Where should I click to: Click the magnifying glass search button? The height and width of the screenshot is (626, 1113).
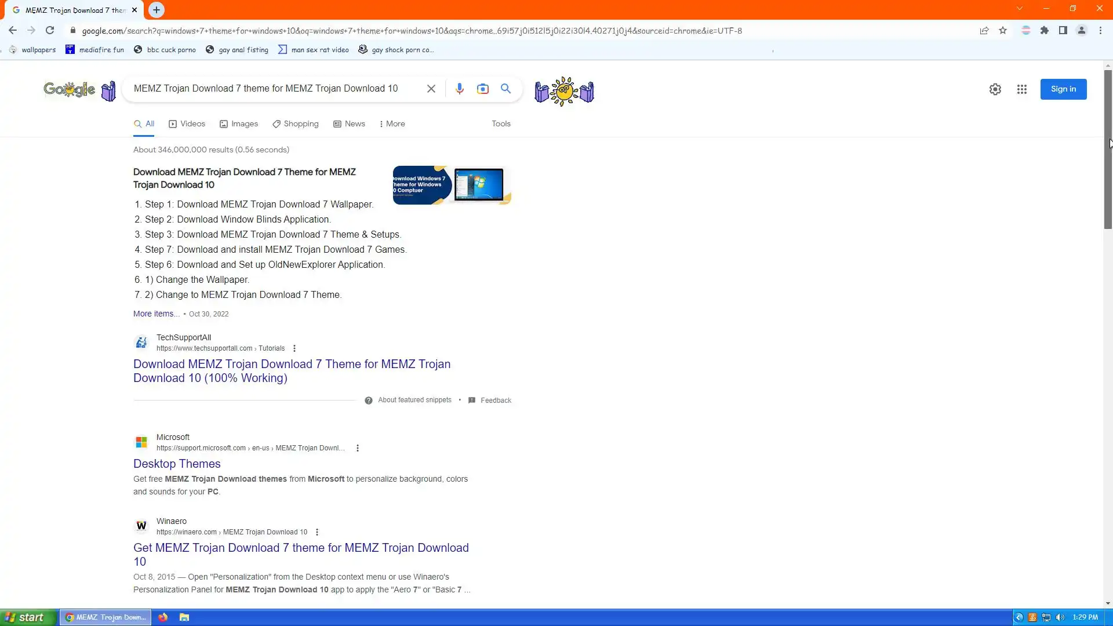coord(505,89)
